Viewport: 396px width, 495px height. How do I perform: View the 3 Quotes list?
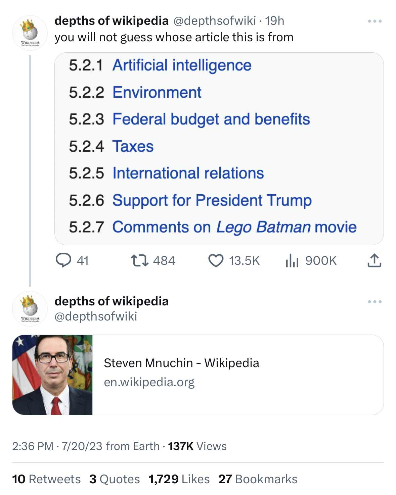tap(115, 479)
